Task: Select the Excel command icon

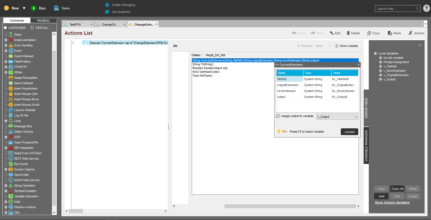Action: 11,51
